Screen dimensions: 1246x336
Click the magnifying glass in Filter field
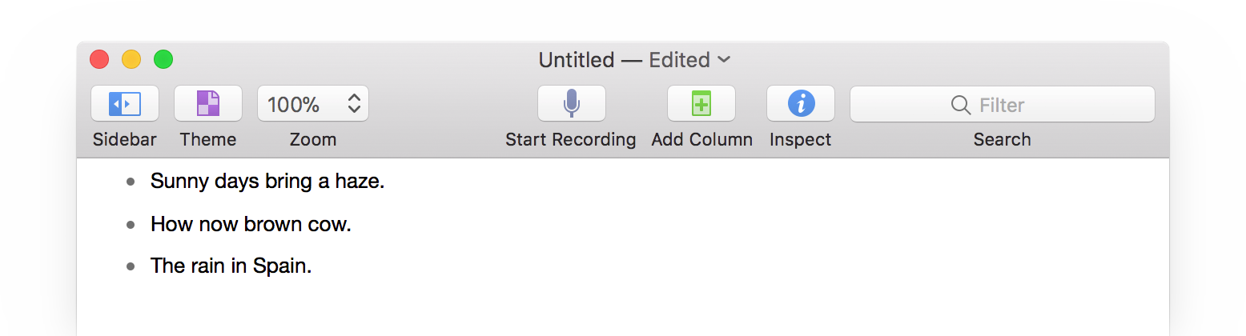(960, 105)
